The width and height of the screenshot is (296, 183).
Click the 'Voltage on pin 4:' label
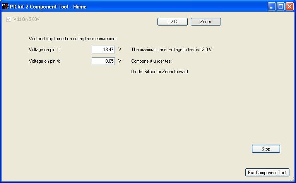click(44, 61)
